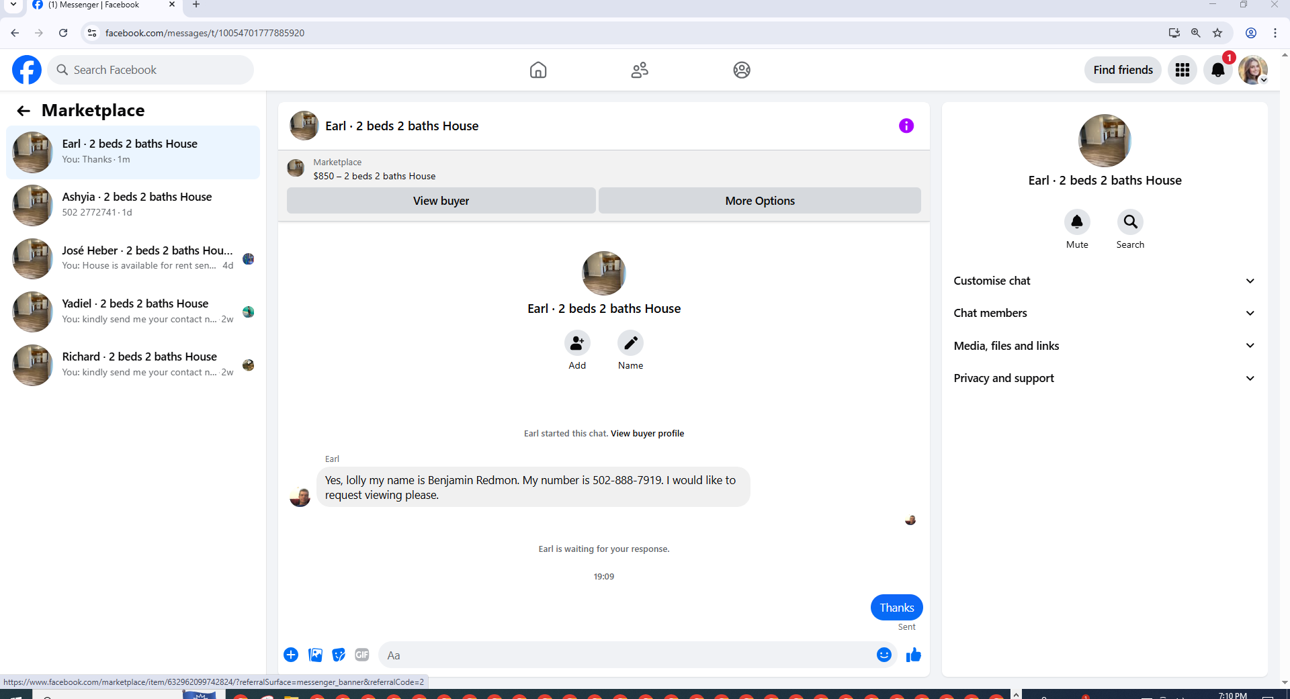Click the More Options button

coord(760,201)
